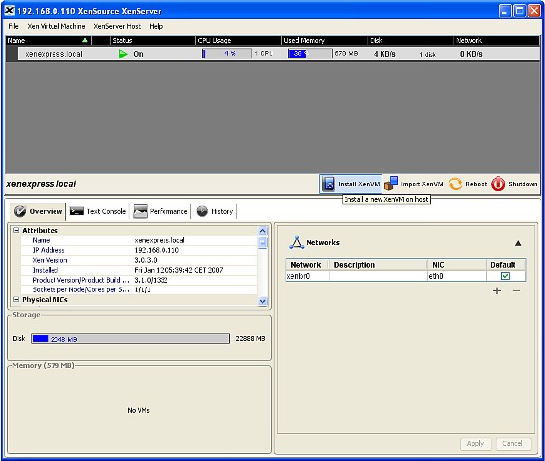Click the Used Memory column header
This screenshot has width=545, height=461.
pos(324,40)
